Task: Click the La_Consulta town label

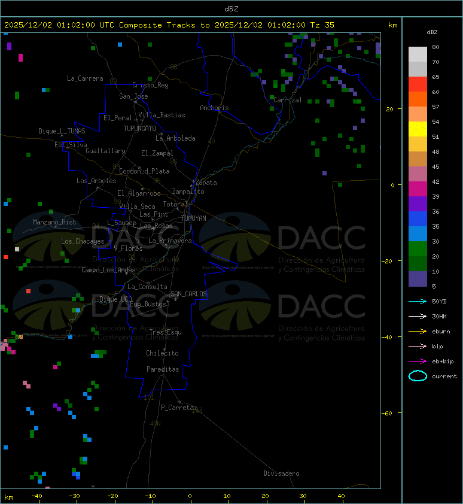Action: (x=147, y=287)
